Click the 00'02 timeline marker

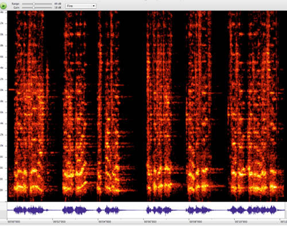point(59,222)
